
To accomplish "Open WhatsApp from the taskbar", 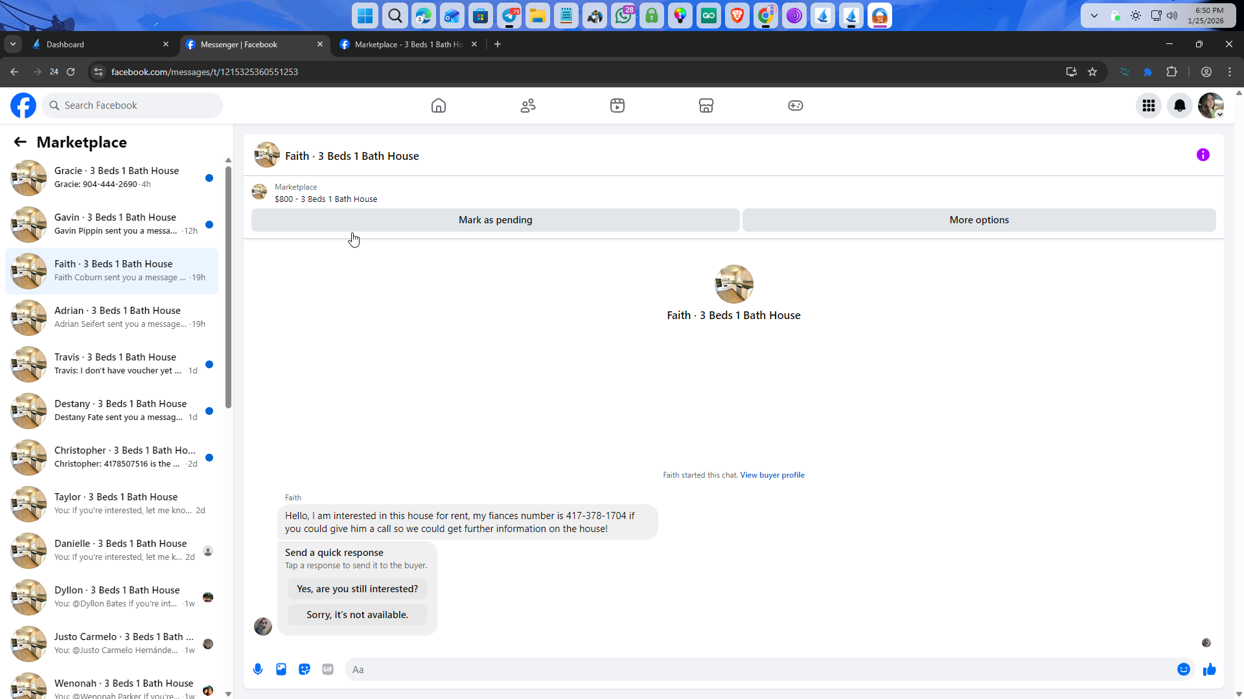I will (x=623, y=16).
